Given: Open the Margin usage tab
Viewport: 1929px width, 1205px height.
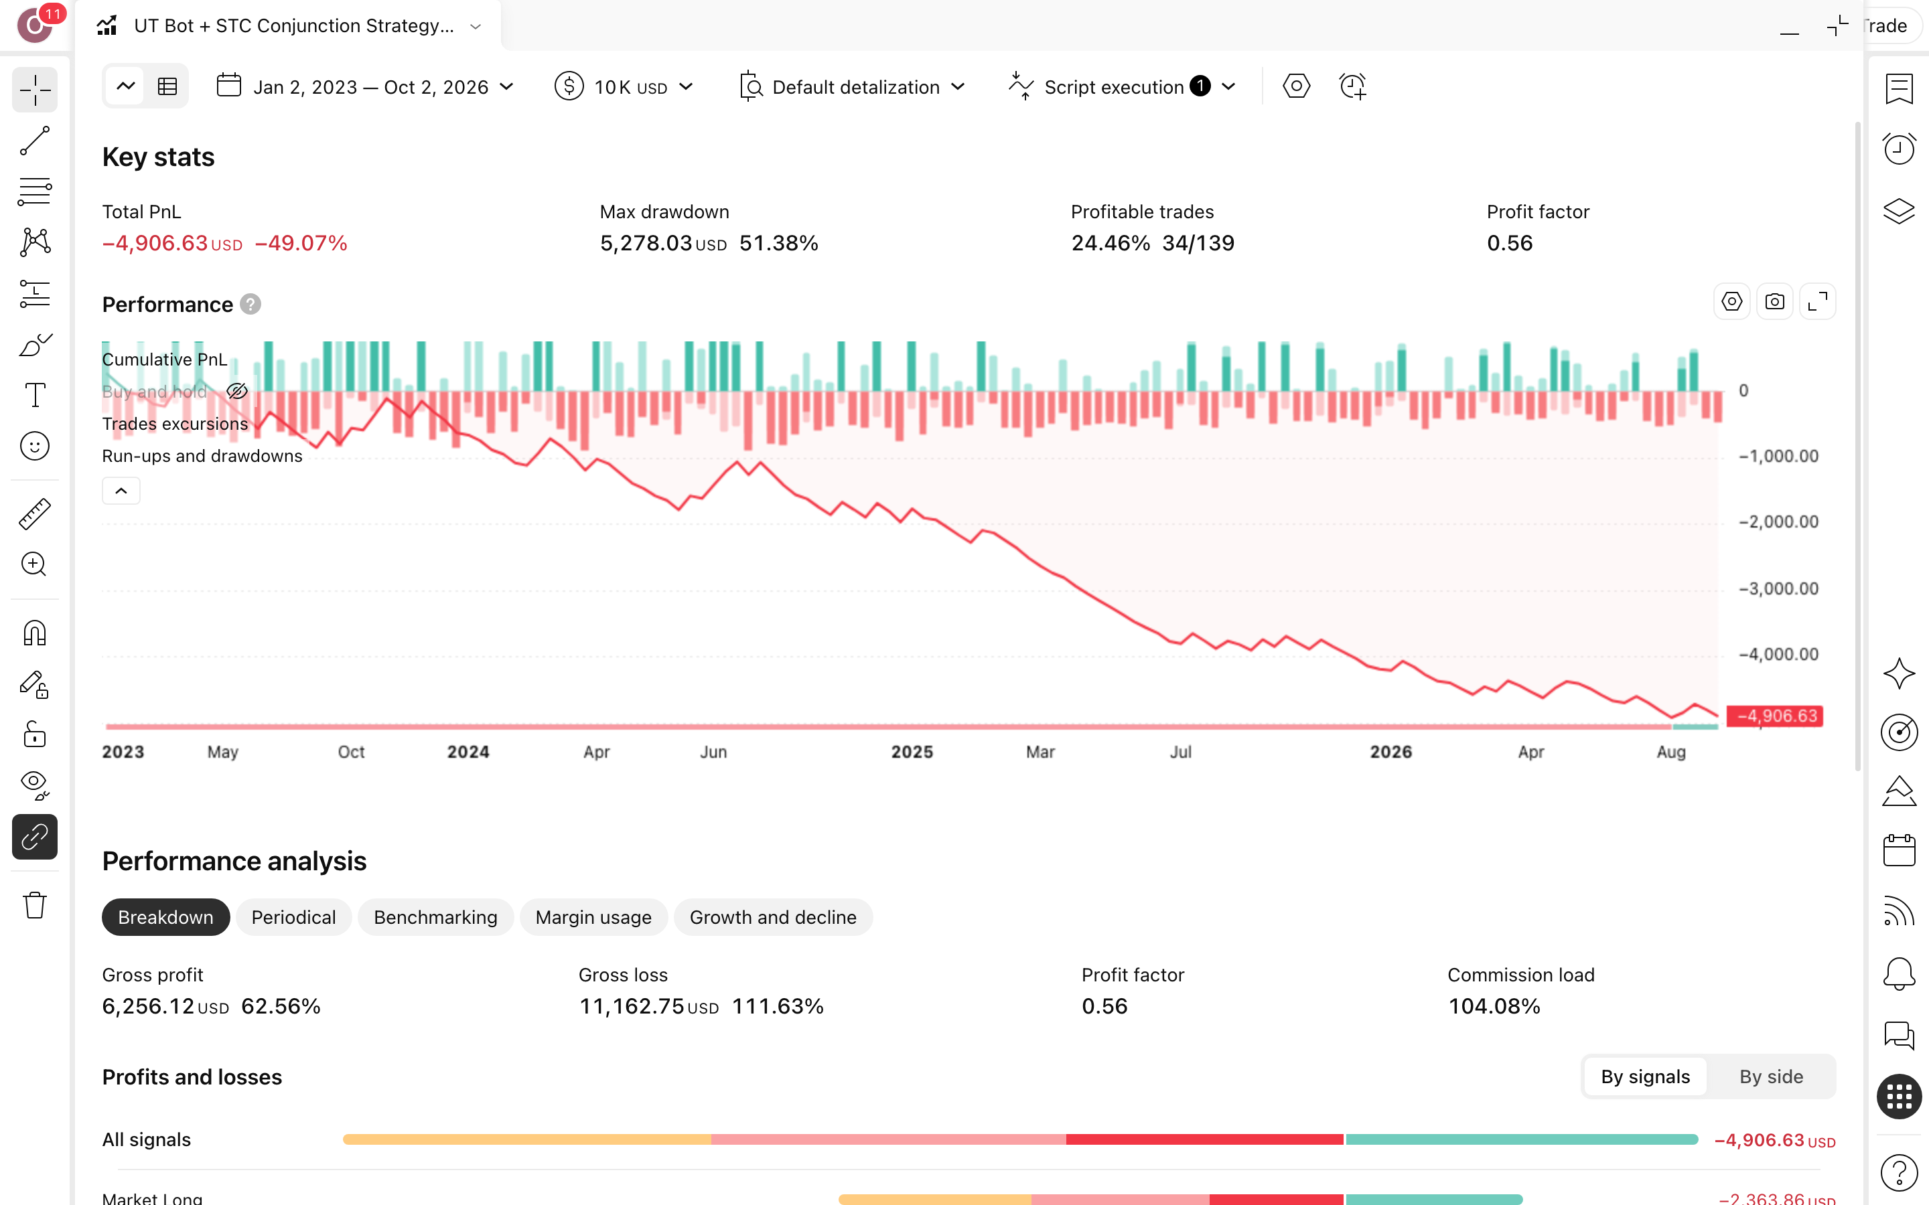Looking at the screenshot, I should coord(593,917).
